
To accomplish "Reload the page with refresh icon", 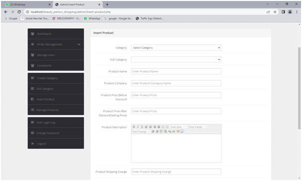I will [x=19, y=12].
